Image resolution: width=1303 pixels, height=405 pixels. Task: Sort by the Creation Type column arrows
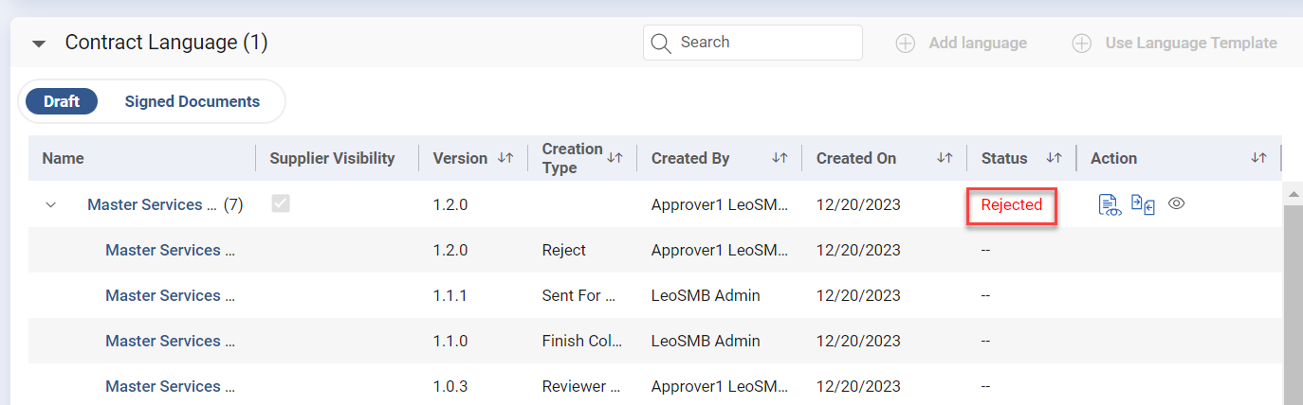click(x=615, y=158)
